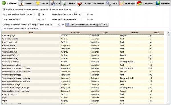Click the icon on the Correspondance button
Viewport: 171px width, 105px height.
(68, 25)
